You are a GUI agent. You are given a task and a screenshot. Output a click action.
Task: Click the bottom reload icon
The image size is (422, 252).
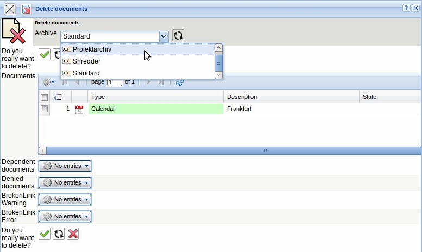tap(59, 234)
